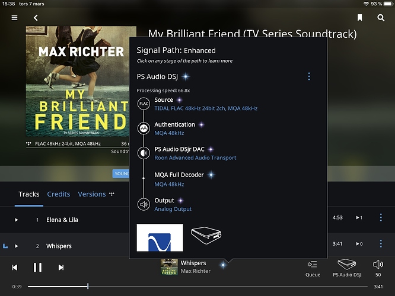Click the star next to Authentication
The image size is (395, 296).
coord(201,124)
